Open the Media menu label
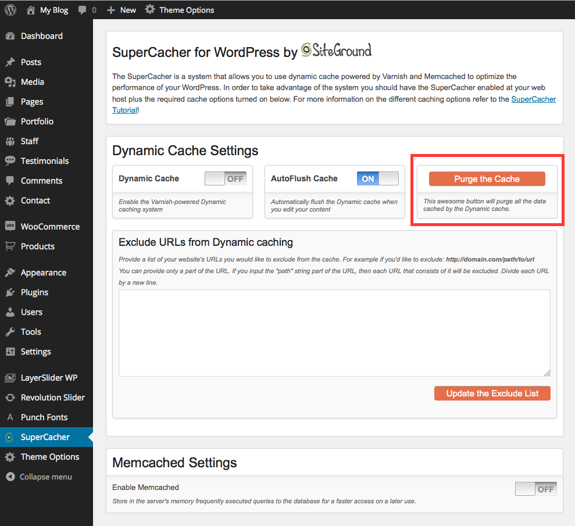The height and width of the screenshot is (526, 575). [33, 82]
